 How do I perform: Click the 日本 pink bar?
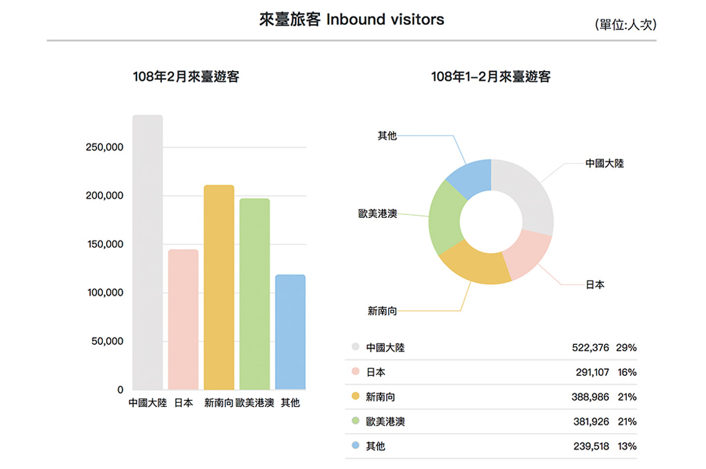click(x=183, y=319)
